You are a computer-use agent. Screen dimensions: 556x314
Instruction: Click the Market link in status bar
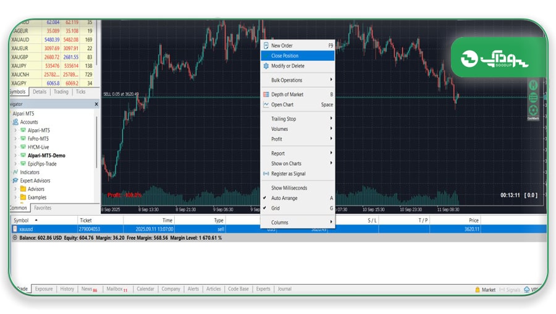pos(488,290)
